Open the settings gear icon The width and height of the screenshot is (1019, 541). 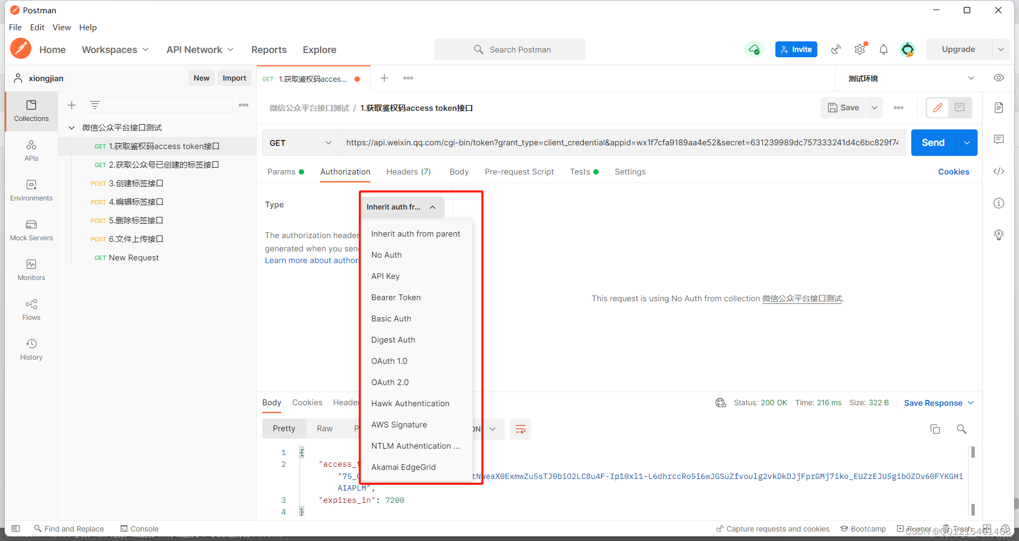(860, 49)
